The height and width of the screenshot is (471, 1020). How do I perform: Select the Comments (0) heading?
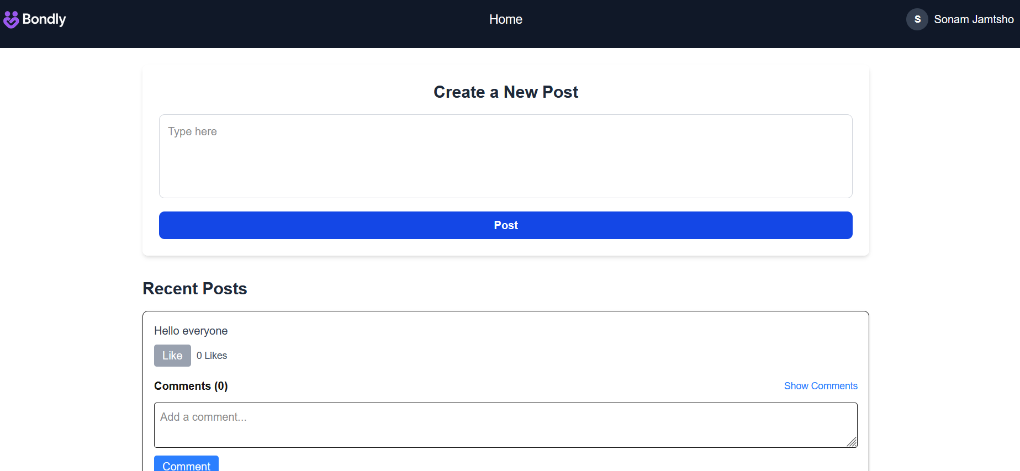coord(191,386)
